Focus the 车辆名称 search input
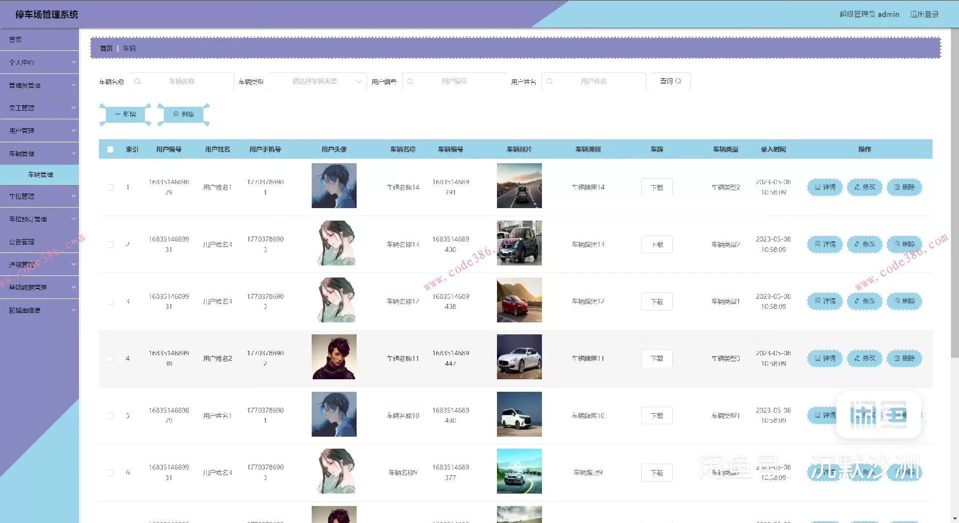The width and height of the screenshot is (959, 523). click(x=182, y=81)
